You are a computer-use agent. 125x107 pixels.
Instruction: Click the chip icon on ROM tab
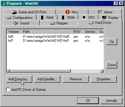click(x=63, y=17)
